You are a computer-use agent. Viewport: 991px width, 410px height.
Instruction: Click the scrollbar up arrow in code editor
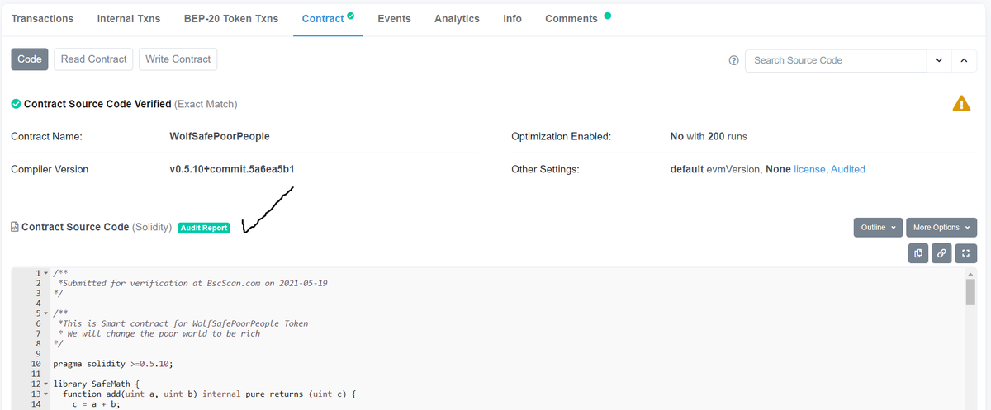[971, 273]
